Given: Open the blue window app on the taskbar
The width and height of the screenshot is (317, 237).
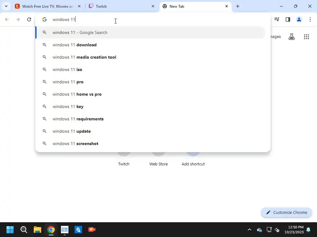Looking at the screenshot, I should tap(65, 230).
